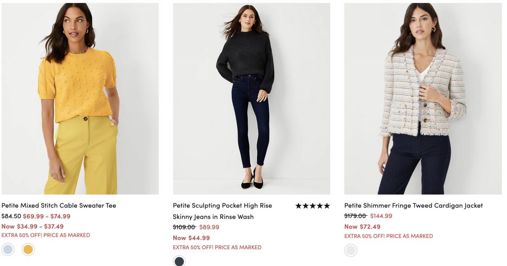
Task: Click the Extra 50% off text under the sweater tee
Action: click(x=46, y=235)
